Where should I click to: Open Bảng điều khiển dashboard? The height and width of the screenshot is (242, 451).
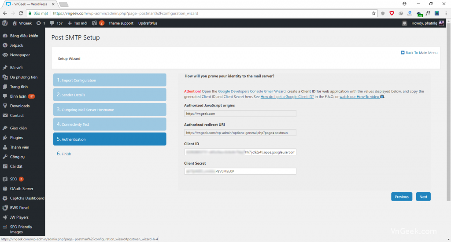pyautogui.click(x=22, y=36)
